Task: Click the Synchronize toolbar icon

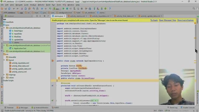Action: point(9,9)
